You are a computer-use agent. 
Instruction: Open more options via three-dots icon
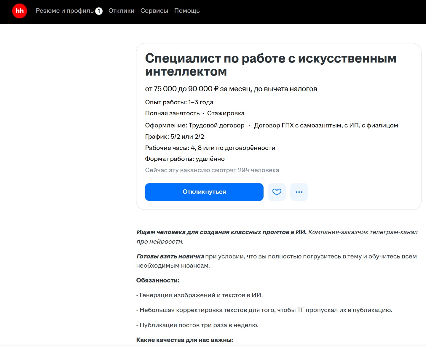tap(299, 192)
